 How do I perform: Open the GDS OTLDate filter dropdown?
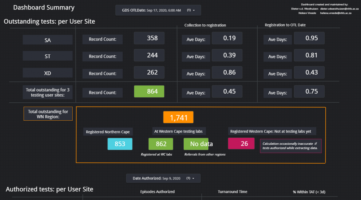(x=158, y=10)
